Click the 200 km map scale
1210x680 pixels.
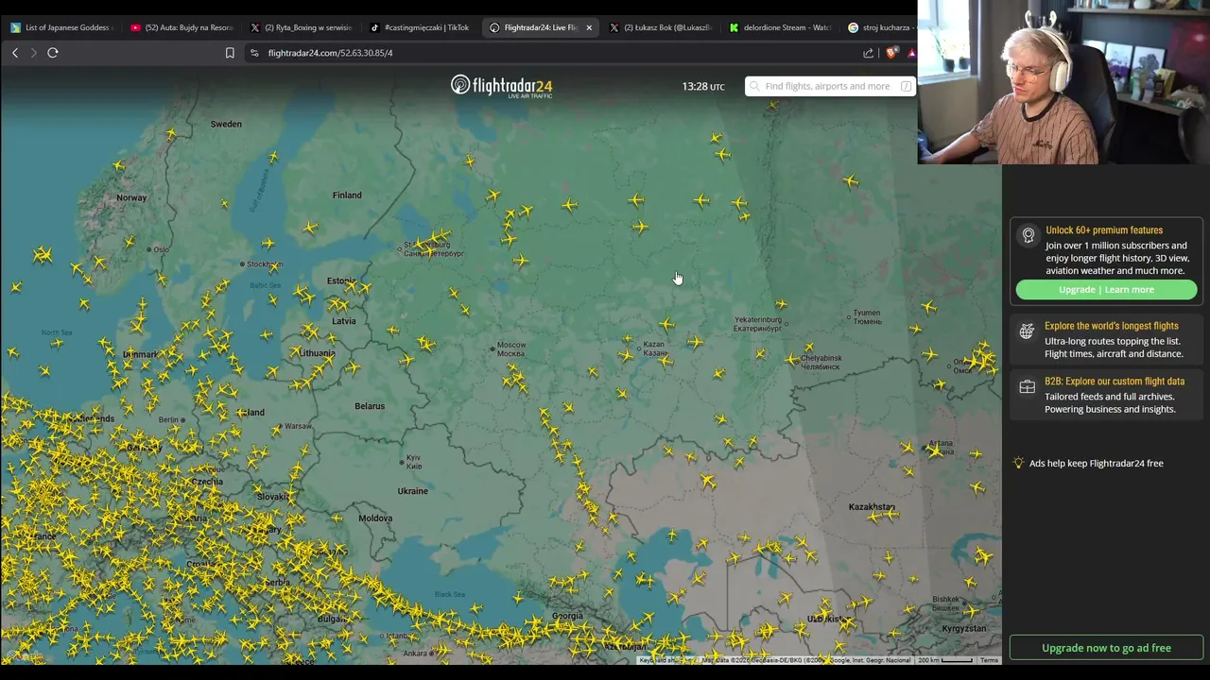(x=943, y=660)
